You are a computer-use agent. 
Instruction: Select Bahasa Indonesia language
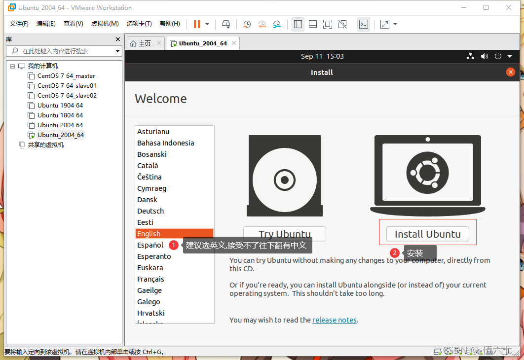point(175,143)
